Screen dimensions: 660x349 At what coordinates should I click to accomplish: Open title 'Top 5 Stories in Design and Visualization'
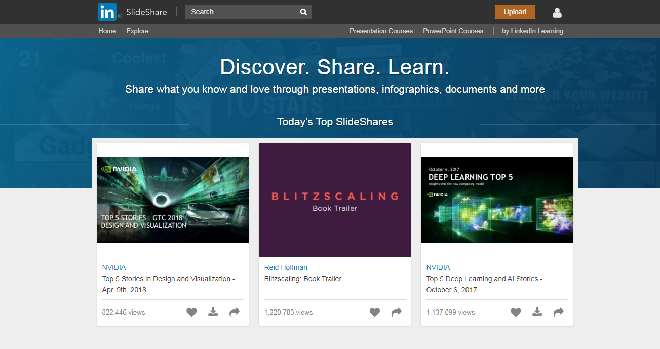point(169,284)
